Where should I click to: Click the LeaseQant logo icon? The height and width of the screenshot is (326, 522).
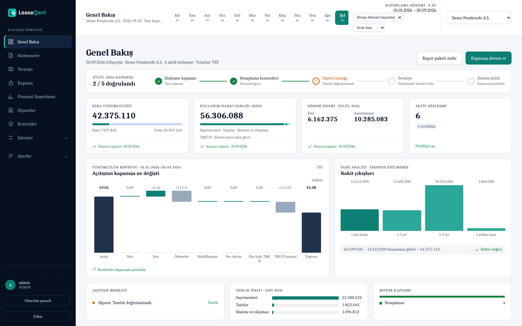point(12,13)
